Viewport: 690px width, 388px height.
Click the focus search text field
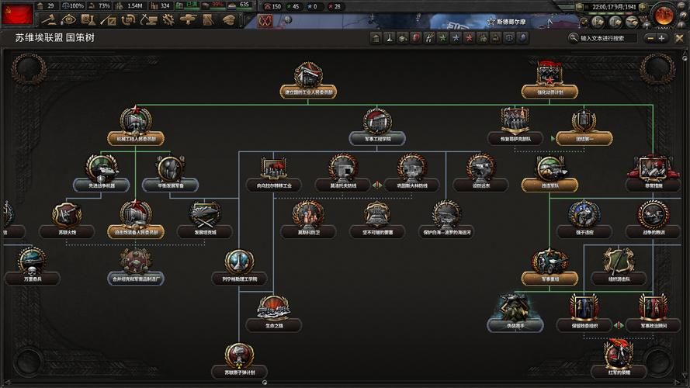(x=608, y=38)
